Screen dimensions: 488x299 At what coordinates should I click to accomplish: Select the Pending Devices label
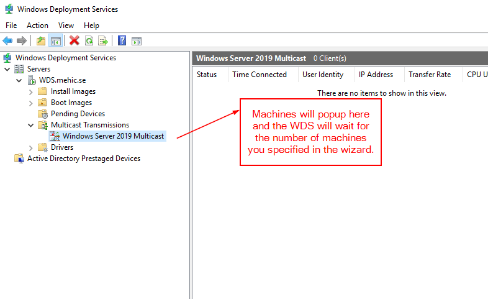[x=78, y=114]
